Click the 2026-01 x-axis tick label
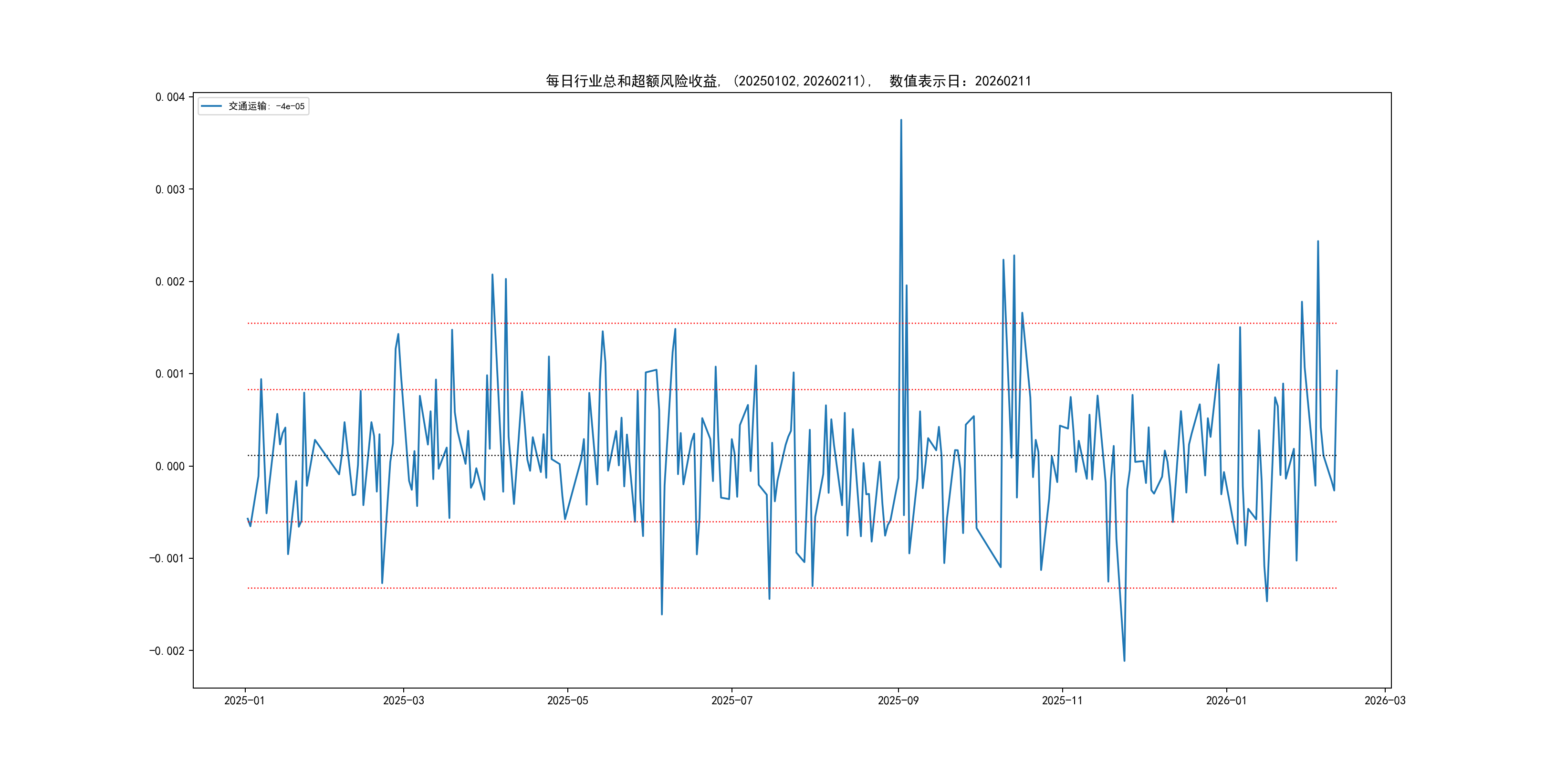Image resolution: width=1546 pixels, height=773 pixels. [x=1226, y=700]
